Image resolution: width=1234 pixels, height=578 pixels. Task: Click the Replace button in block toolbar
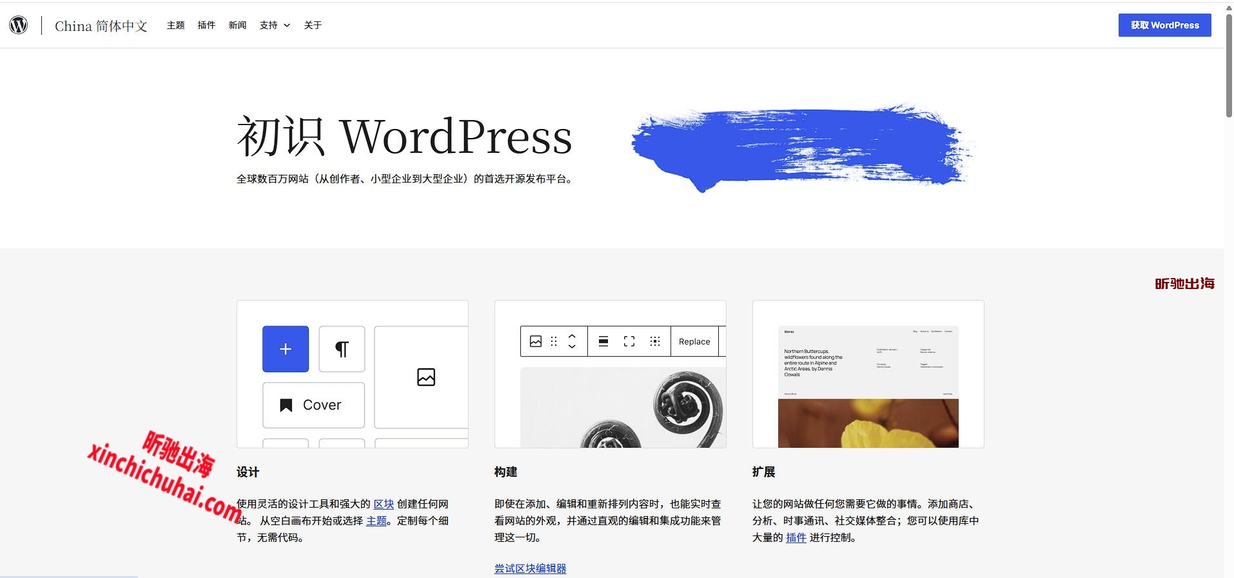point(694,341)
